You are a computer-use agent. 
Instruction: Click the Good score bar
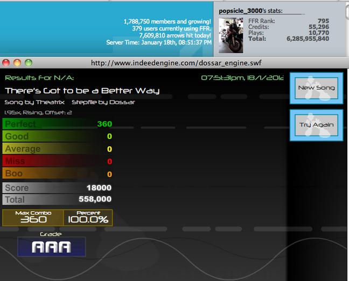click(58, 136)
